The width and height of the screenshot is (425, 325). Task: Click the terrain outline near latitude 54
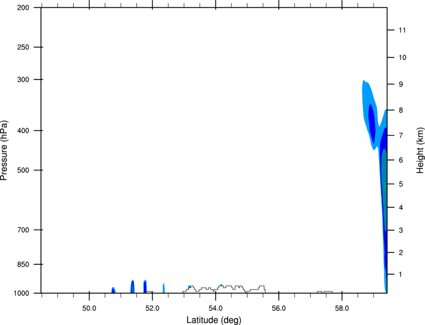click(224, 289)
